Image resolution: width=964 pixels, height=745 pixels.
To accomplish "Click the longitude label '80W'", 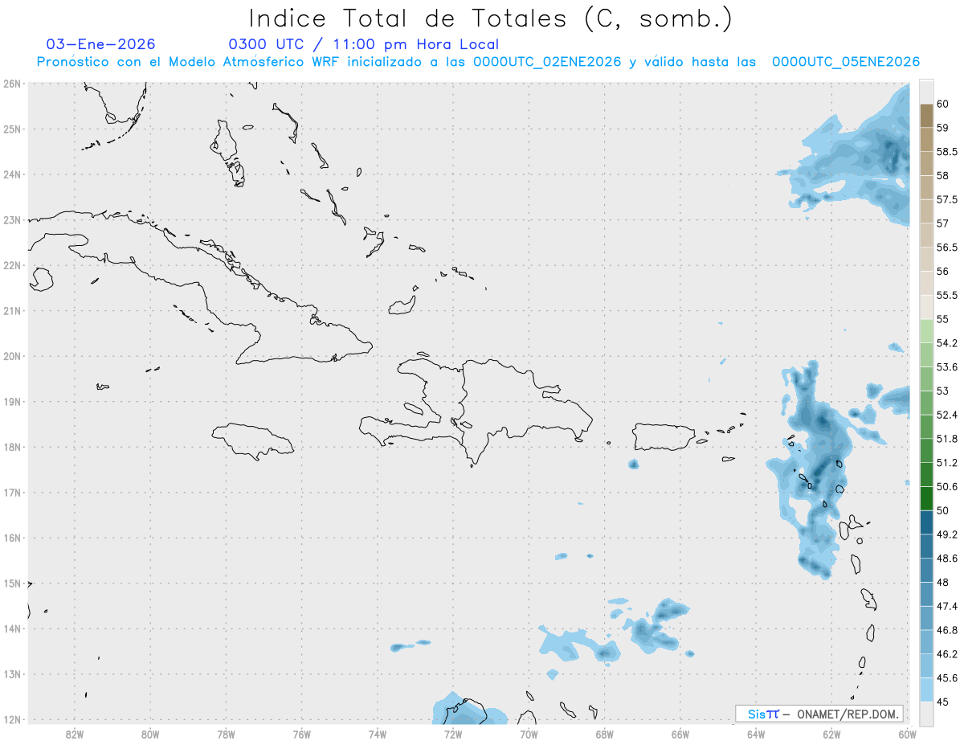I will (150, 735).
